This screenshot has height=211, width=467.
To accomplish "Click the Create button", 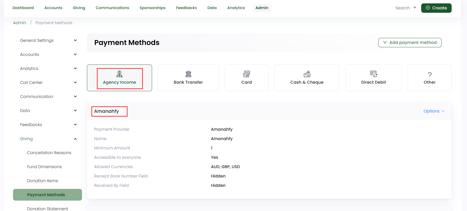I will coord(436,8).
